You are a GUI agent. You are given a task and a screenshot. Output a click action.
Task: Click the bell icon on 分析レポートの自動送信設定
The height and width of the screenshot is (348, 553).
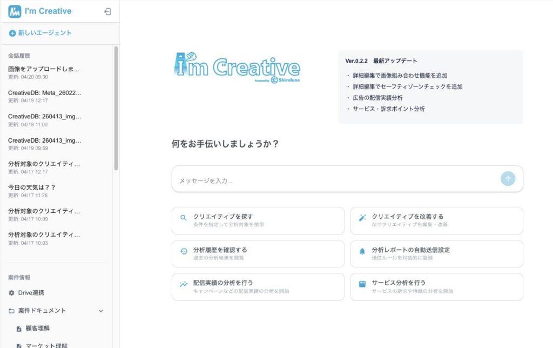362,251
